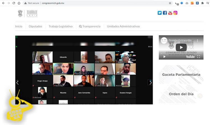Open the Twitter social media icon
The image size is (210, 125).
click(x=160, y=13)
